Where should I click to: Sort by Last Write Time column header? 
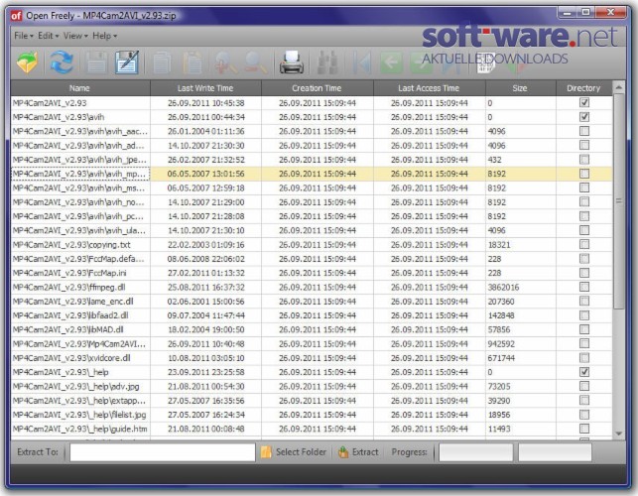(205, 88)
